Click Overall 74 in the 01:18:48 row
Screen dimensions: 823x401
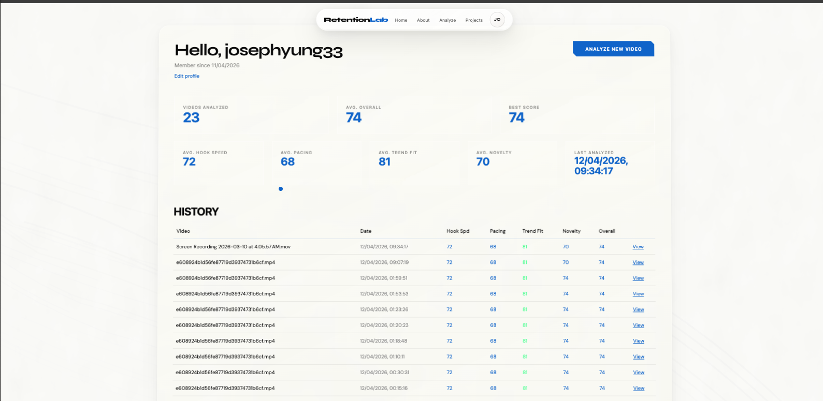point(602,341)
